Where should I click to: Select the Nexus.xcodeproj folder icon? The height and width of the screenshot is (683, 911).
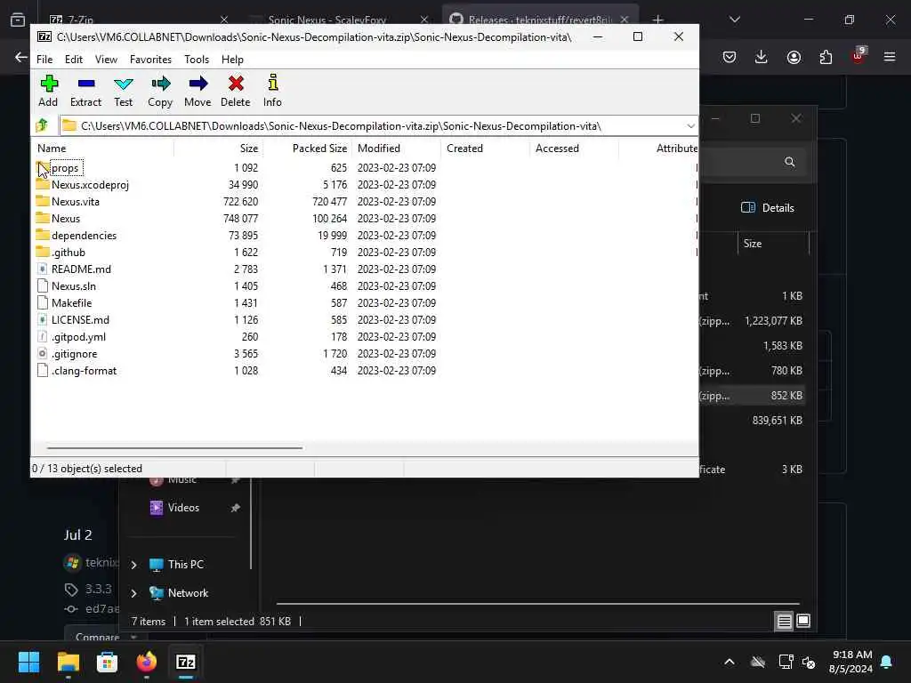coord(43,185)
